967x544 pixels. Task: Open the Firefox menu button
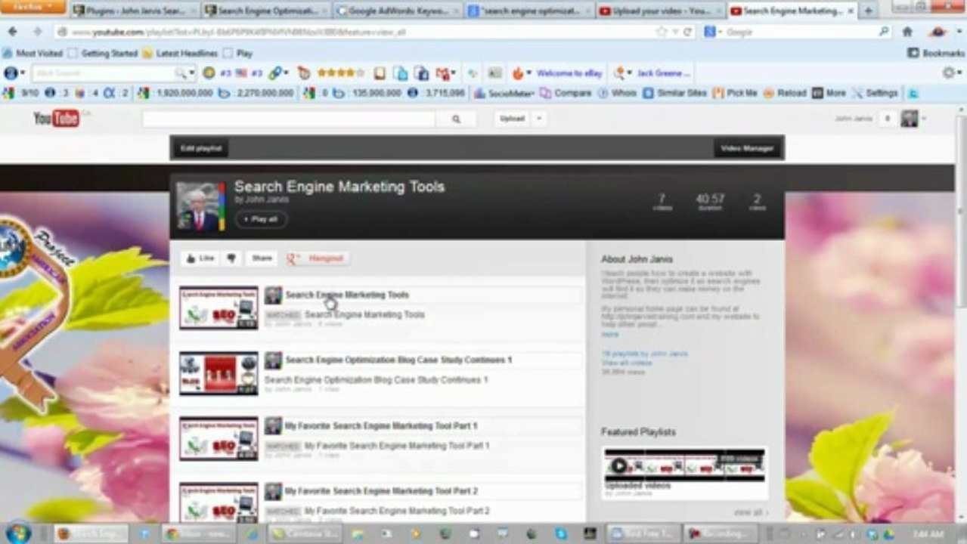click(x=33, y=7)
